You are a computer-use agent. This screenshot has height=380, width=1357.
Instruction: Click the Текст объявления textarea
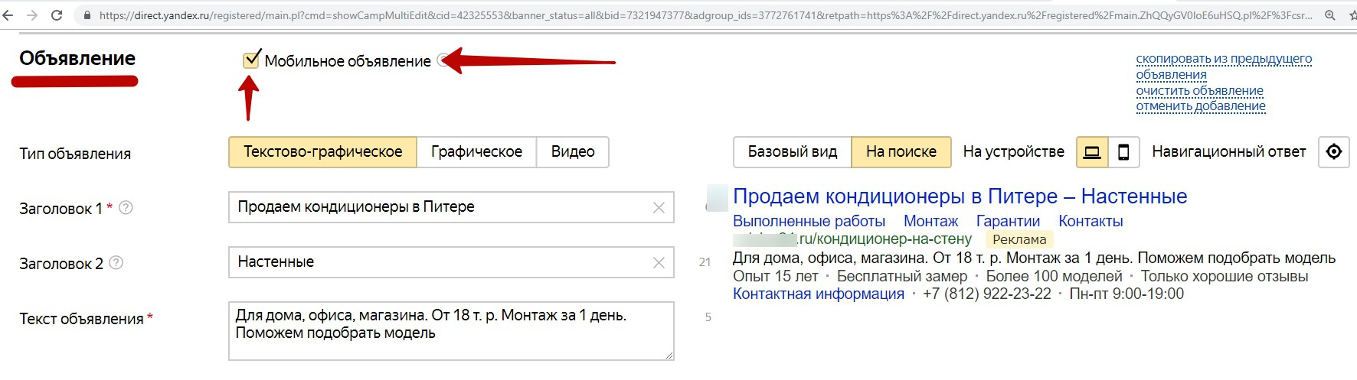coord(451,331)
